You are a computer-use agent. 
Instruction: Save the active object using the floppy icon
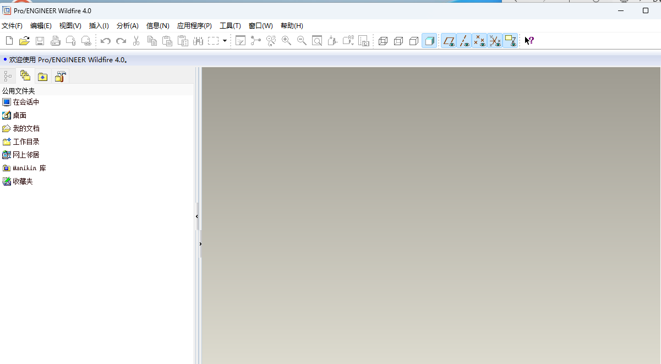click(40, 41)
